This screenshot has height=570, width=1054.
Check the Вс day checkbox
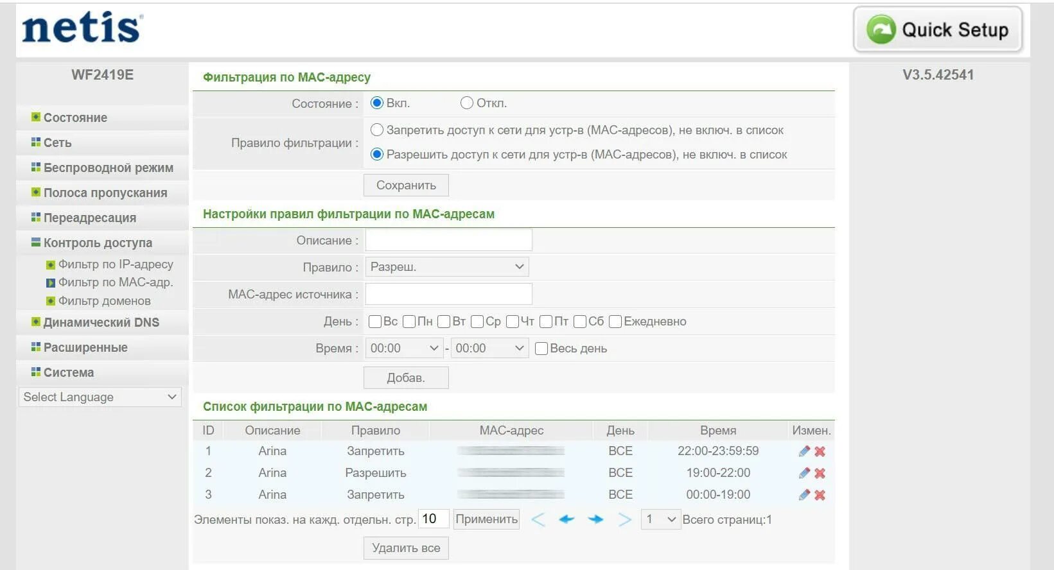(375, 322)
